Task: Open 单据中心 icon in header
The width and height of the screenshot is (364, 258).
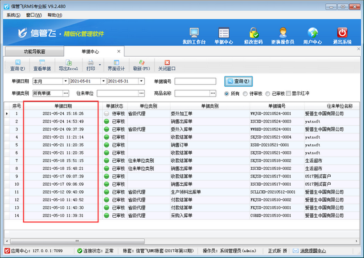Action: (224, 33)
